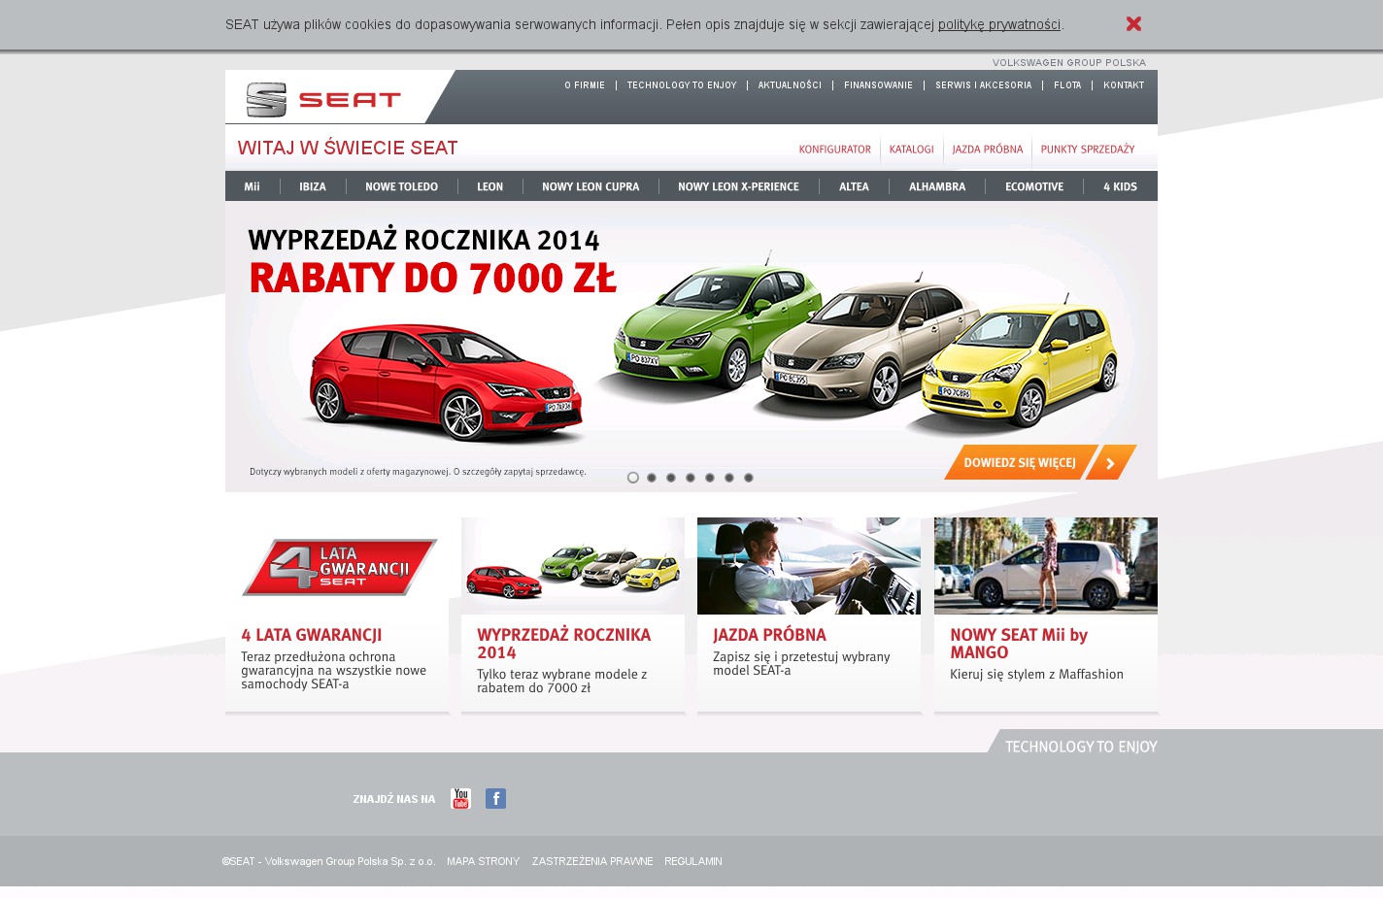This screenshot has width=1383, height=899.
Task: Open the Mii by Mango photo
Action: coord(1045,566)
